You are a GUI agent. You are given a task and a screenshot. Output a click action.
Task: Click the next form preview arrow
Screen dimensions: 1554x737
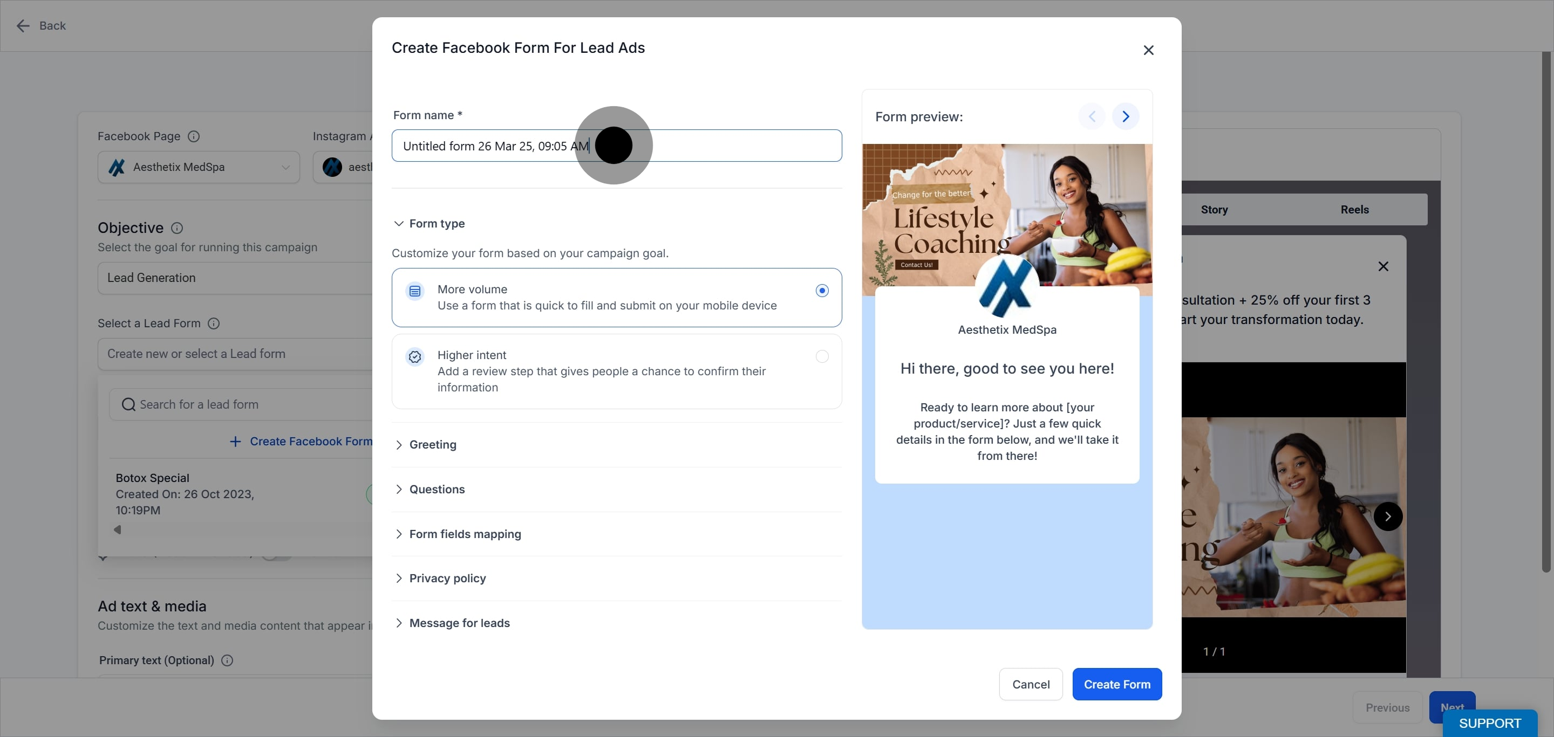(1125, 116)
